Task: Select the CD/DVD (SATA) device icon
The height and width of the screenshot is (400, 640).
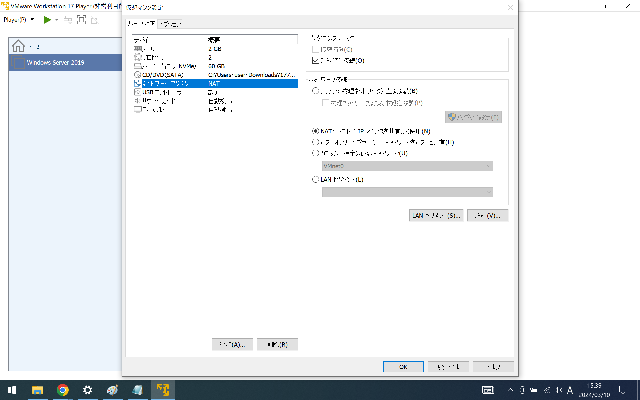Action: tap(138, 75)
